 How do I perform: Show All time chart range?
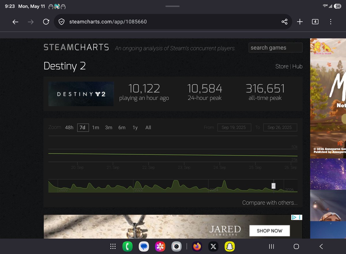click(x=148, y=128)
